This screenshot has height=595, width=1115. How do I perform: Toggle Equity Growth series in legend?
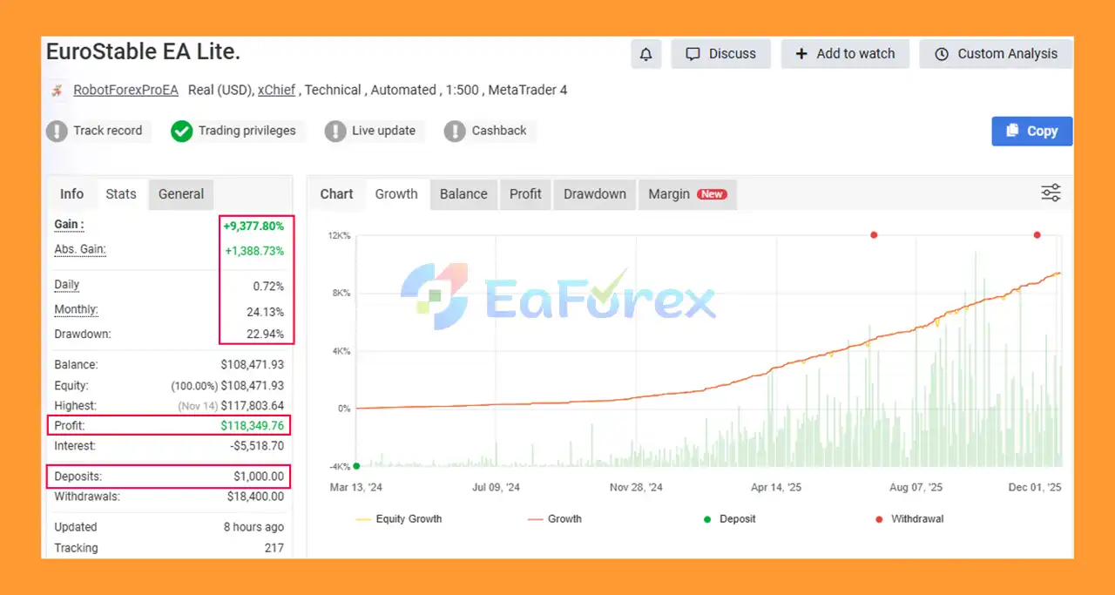[399, 519]
